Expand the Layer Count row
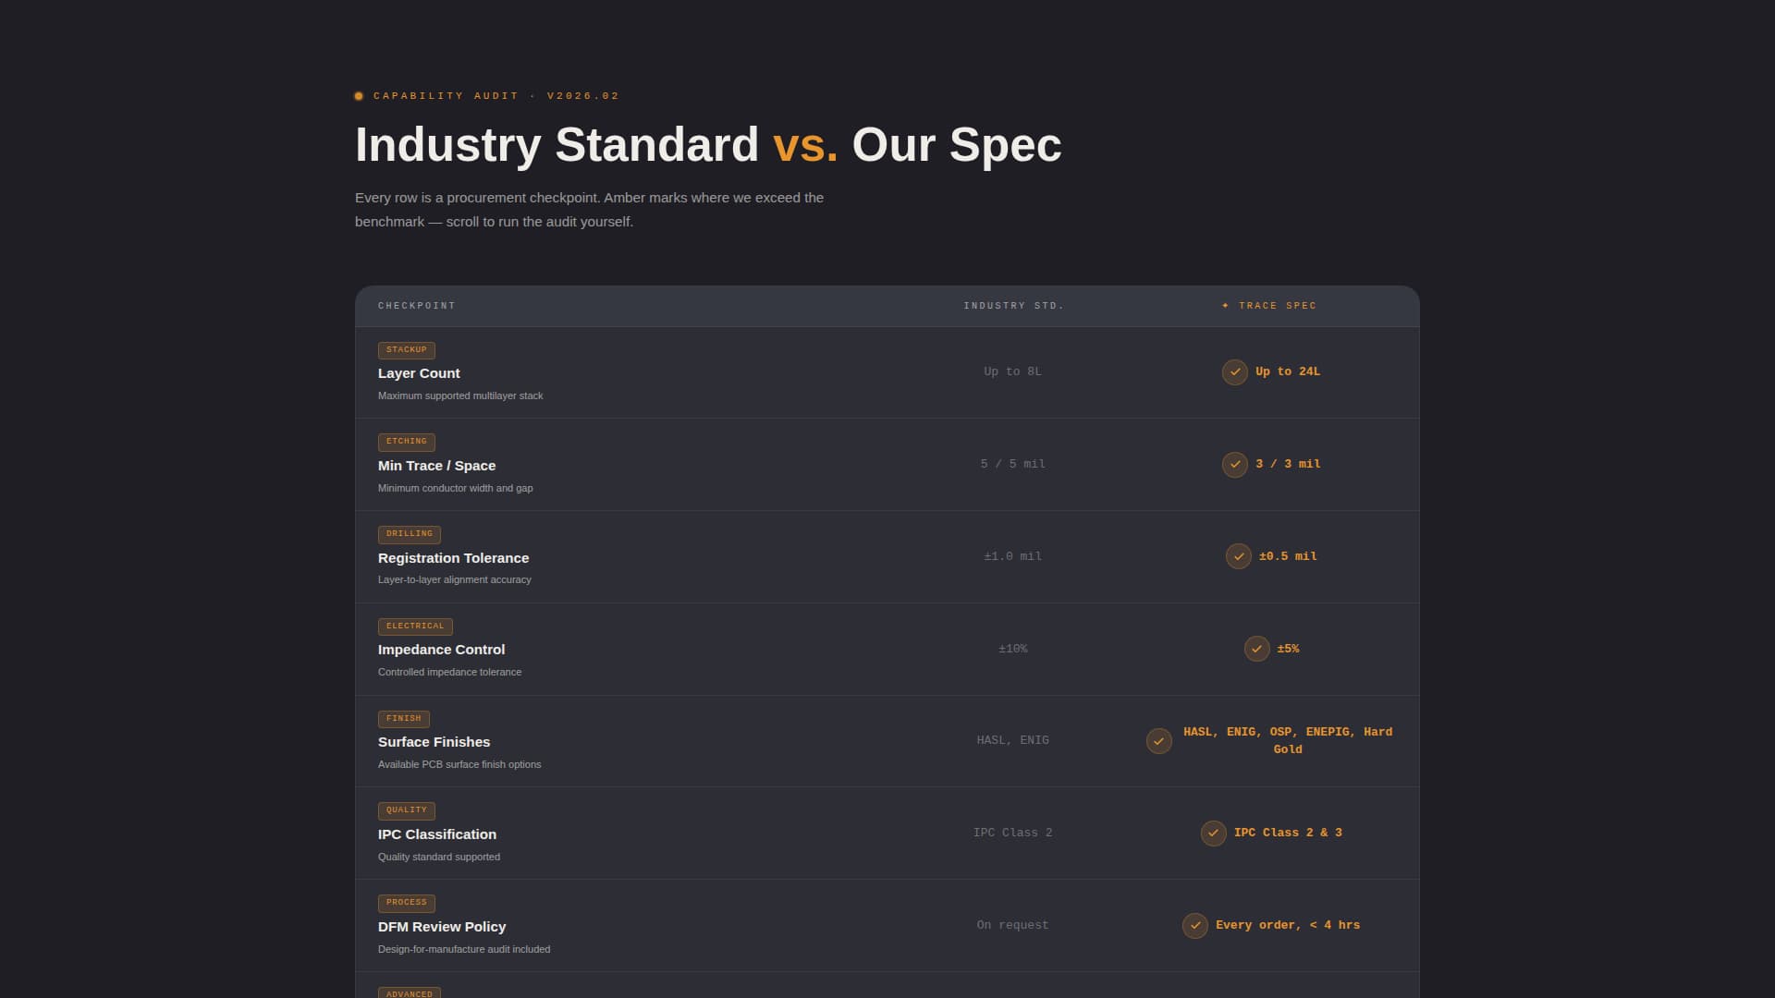The height and width of the screenshot is (998, 1775). pyautogui.click(x=418, y=372)
